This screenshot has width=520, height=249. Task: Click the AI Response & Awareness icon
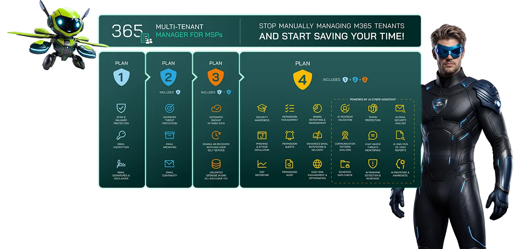(400, 164)
